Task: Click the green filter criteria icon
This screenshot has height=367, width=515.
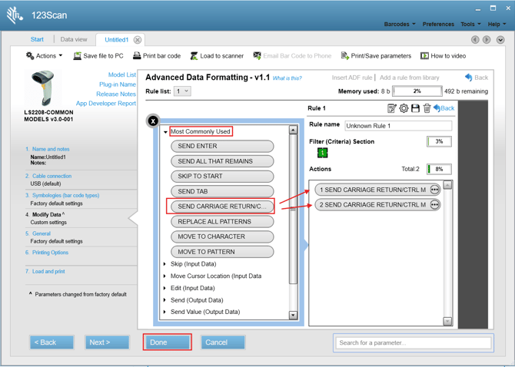Action: pyautogui.click(x=322, y=153)
